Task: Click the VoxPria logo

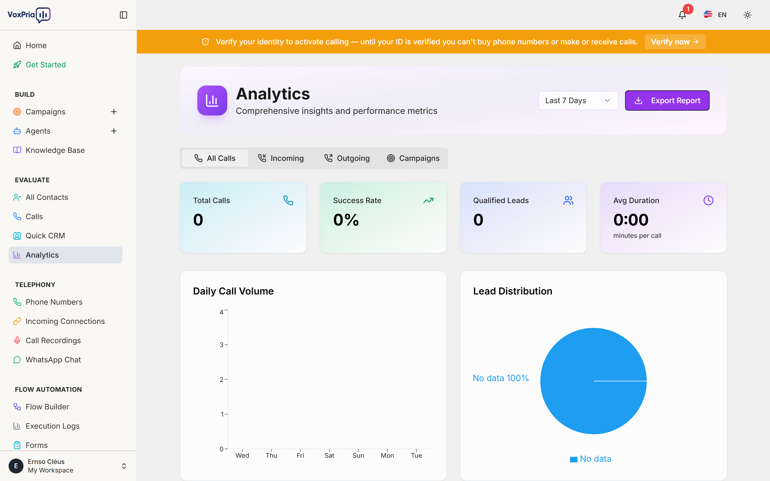Action: (29, 15)
